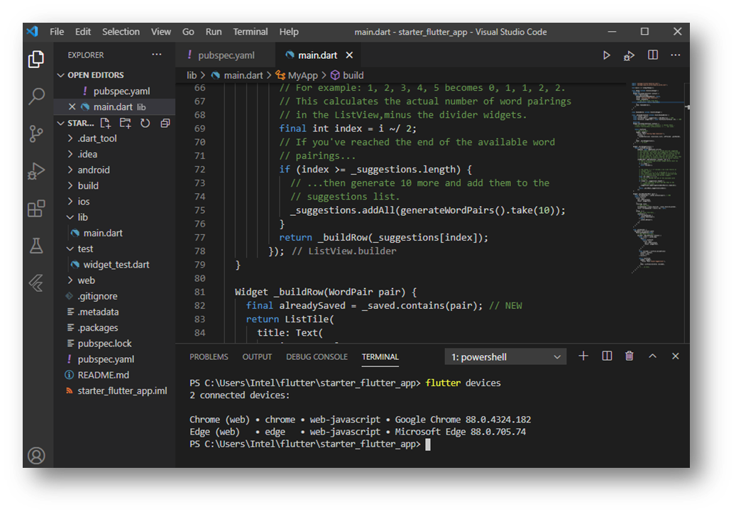The image size is (736, 514).
Task: Click the lib breadcrumb segment
Action: pyautogui.click(x=192, y=75)
